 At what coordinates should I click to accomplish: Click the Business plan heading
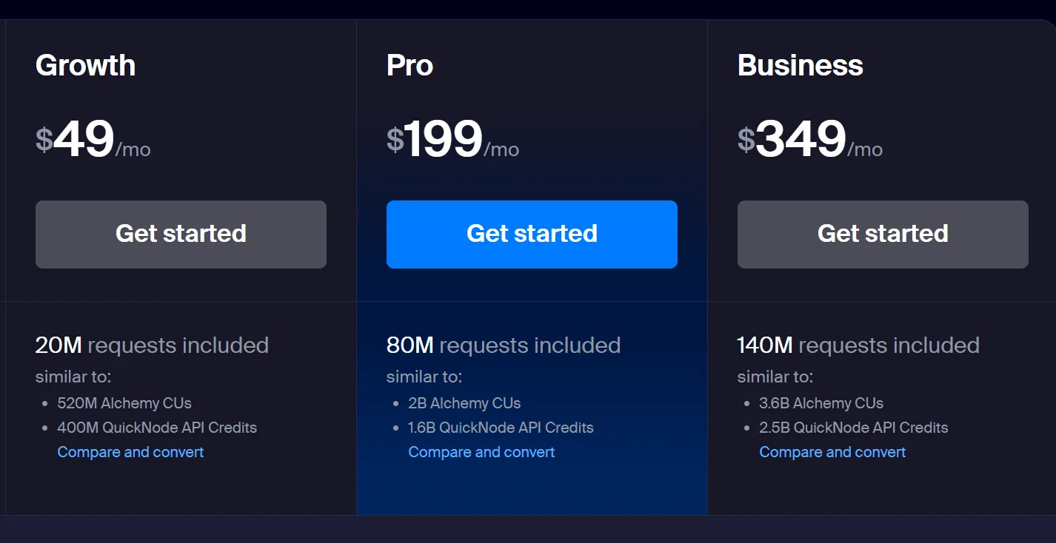[x=800, y=66]
